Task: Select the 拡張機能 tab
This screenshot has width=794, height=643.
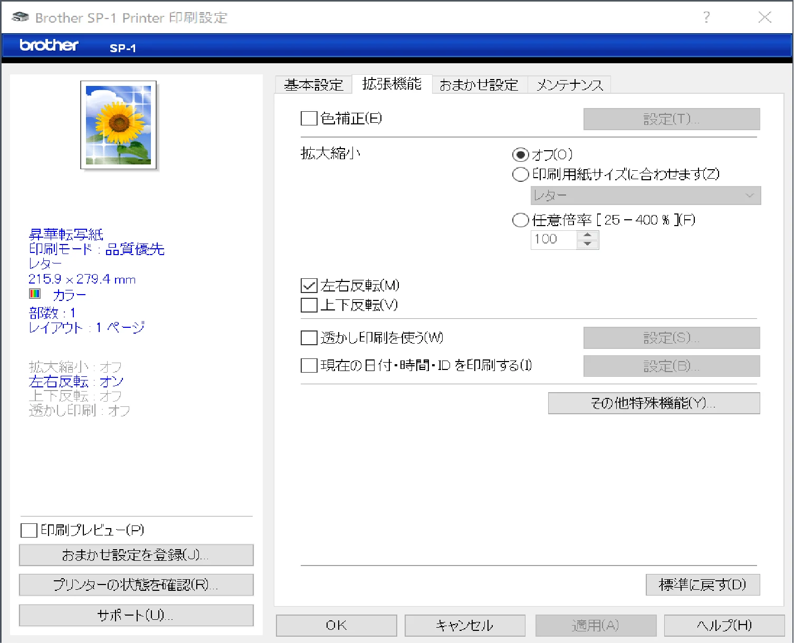Action: 392,84
